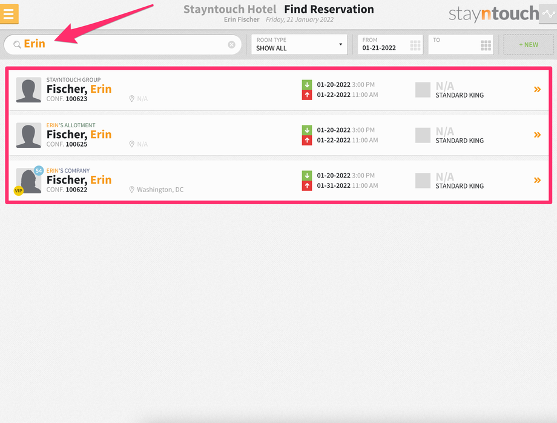The height and width of the screenshot is (423, 557).
Task: Open reservation 100625 via chevron arrow
Action: [537, 135]
